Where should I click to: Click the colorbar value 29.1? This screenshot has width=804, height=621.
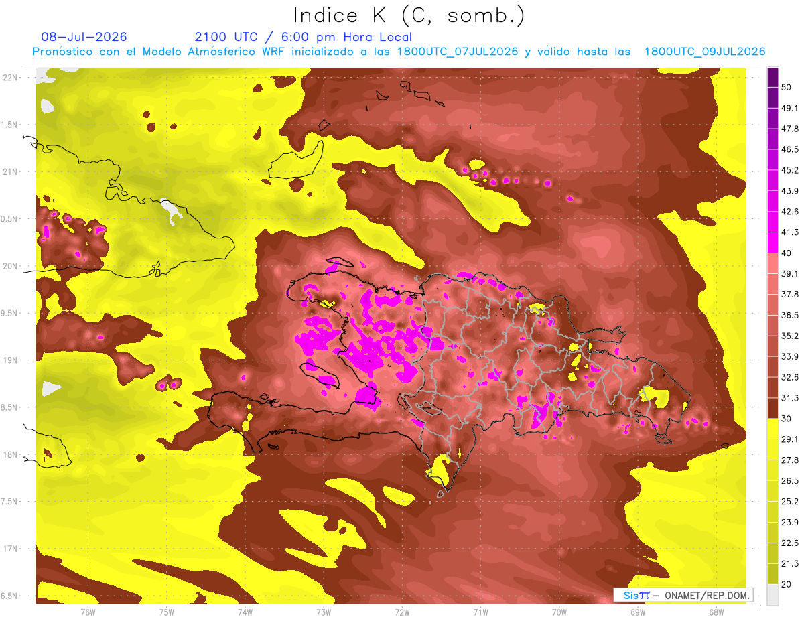[790, 439]
